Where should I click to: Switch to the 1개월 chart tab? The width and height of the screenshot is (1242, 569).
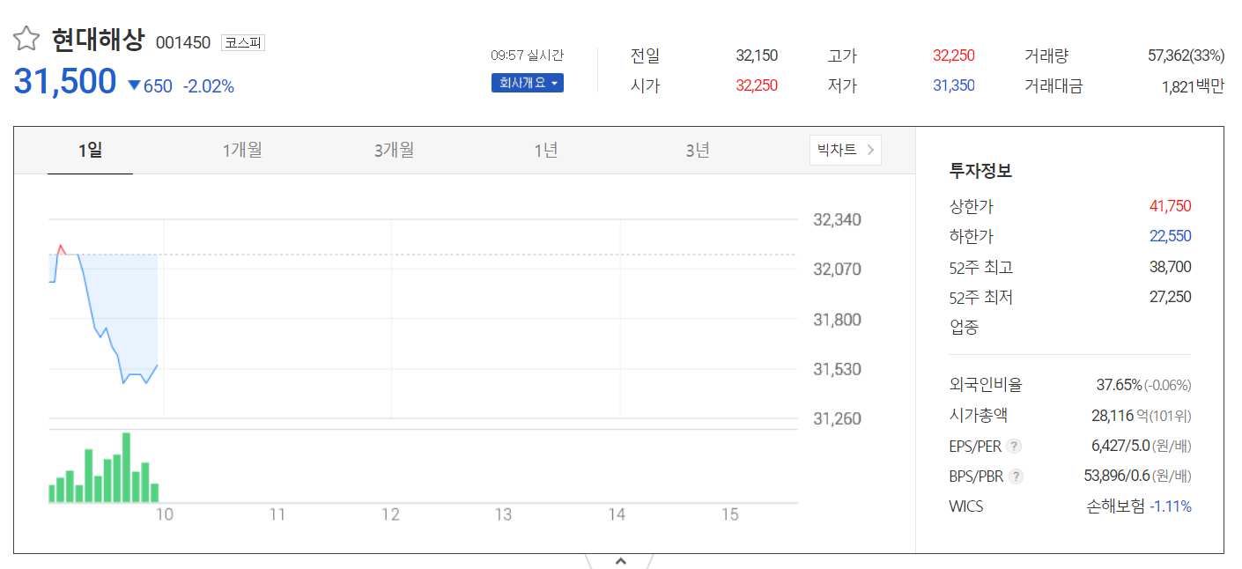coord(242,151)
